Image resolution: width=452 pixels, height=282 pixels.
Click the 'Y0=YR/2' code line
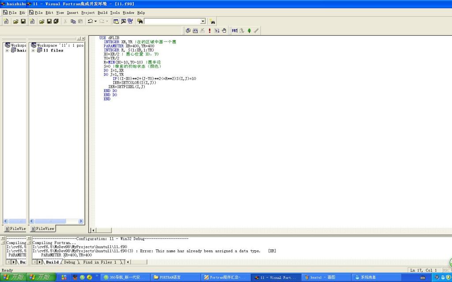[111, 58]
